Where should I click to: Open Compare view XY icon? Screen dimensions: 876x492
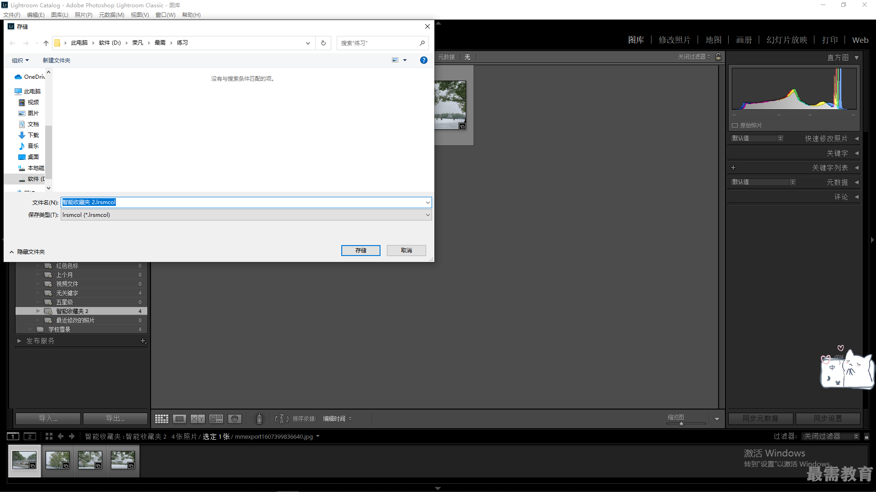point(198,419)
